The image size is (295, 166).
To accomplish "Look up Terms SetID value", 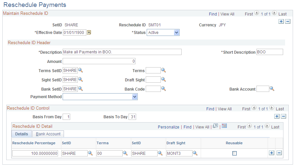I will click(80, 70).
